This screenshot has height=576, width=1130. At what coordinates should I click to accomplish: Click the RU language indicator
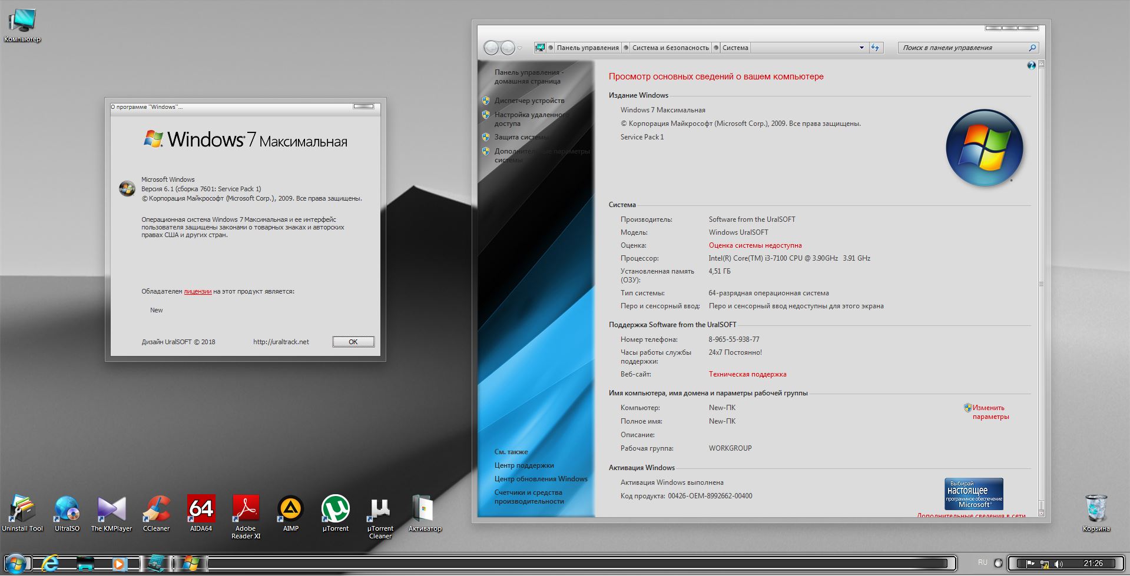coord(982,563)
